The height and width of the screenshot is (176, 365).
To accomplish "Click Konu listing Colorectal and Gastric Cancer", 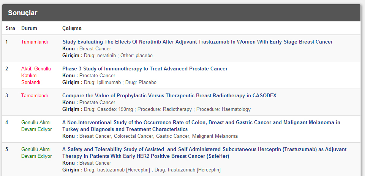I will click(x=150, y=136).
